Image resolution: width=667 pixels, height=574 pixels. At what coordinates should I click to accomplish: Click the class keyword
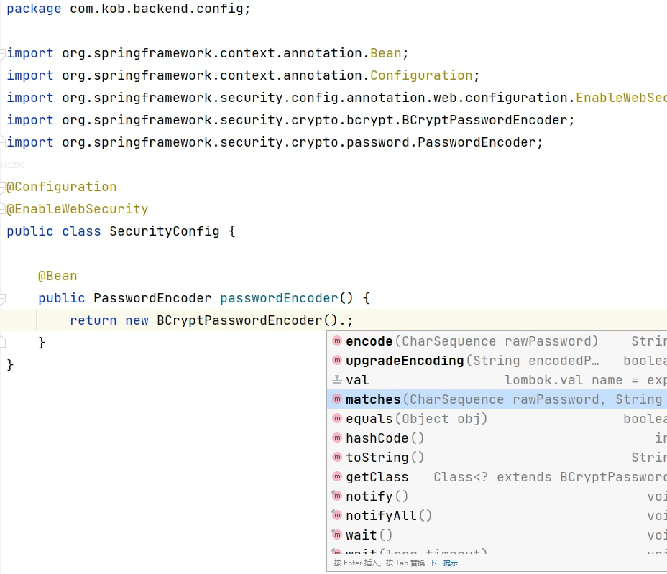pyautogui.click(x=81, y=231)
